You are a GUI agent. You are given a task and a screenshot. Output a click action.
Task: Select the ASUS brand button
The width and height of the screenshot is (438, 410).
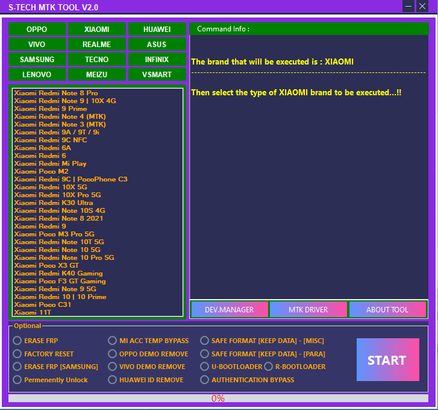coord(157,44)
